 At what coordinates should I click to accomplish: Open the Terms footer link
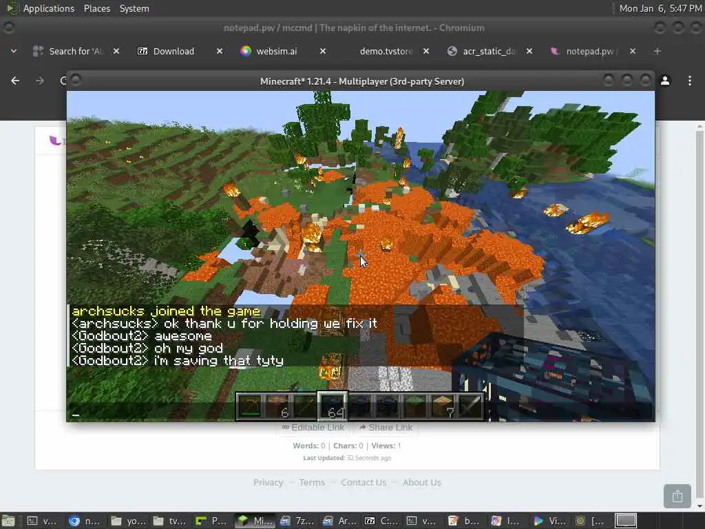(x=312, y=482)
